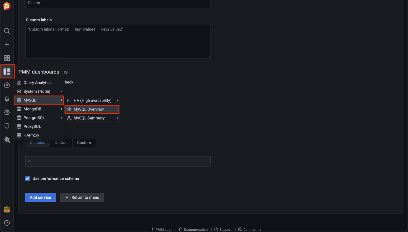
Task: Click the PostgreSQL database icon
Action: click(19, 118)
